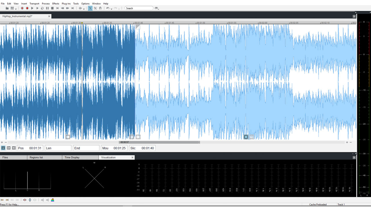The height and width of the screenshot is (208, 371).
Task: Open the Process menu
Action: (46, 3)
